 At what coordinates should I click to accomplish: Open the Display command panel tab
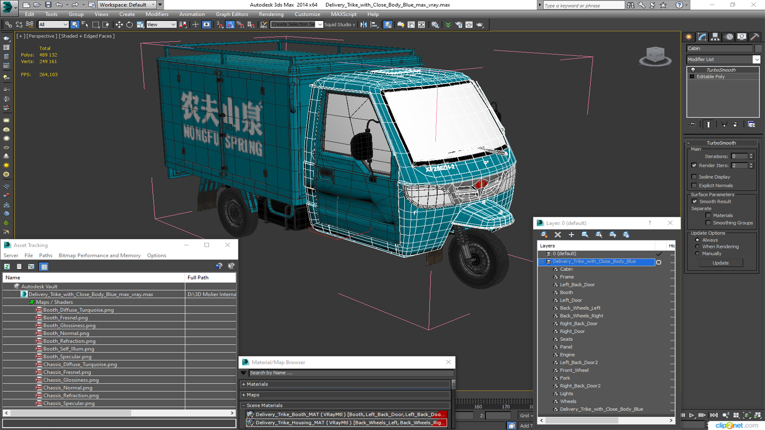click(741, 37)
